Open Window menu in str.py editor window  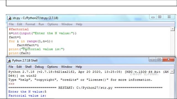pyautogui.click(x=67, y=24)
